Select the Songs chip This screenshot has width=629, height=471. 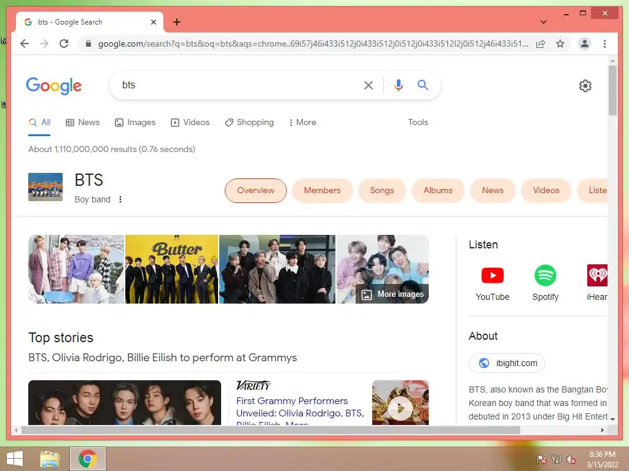tap(382, 191)
